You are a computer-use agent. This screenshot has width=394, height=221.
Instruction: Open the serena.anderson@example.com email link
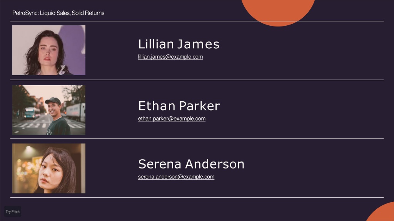(176, 176)
